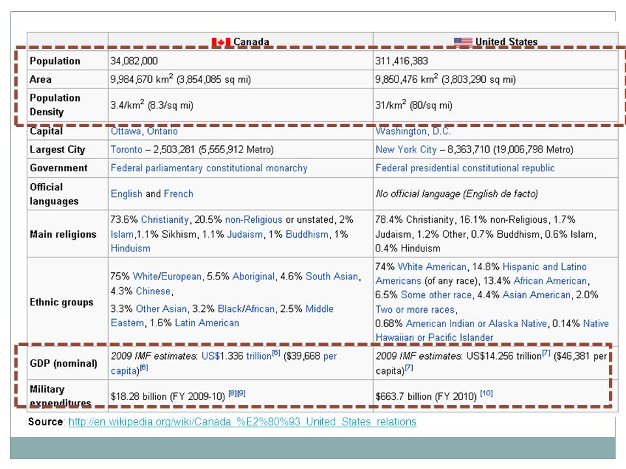The height and width of the screenshot is (469, 626).
Task: Open the Ottawa, Ontario link
Action: click(x=144, y=131)
